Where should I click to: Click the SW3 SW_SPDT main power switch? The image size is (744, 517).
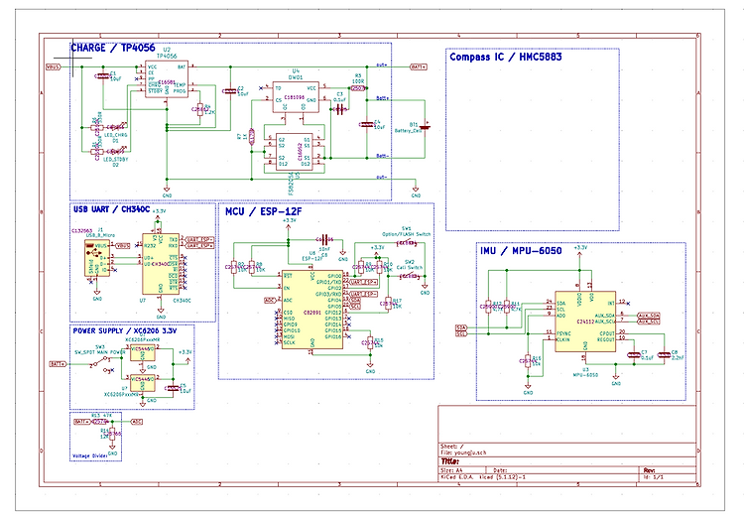tap(103, 362)
